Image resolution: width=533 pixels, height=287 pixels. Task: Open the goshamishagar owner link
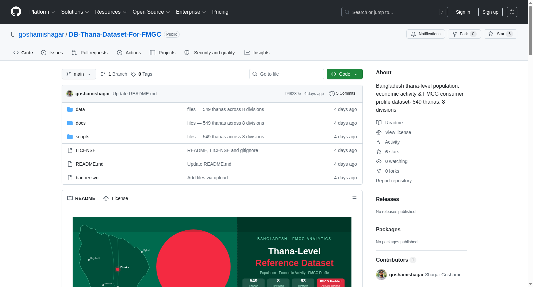click(x=41, y=34)
